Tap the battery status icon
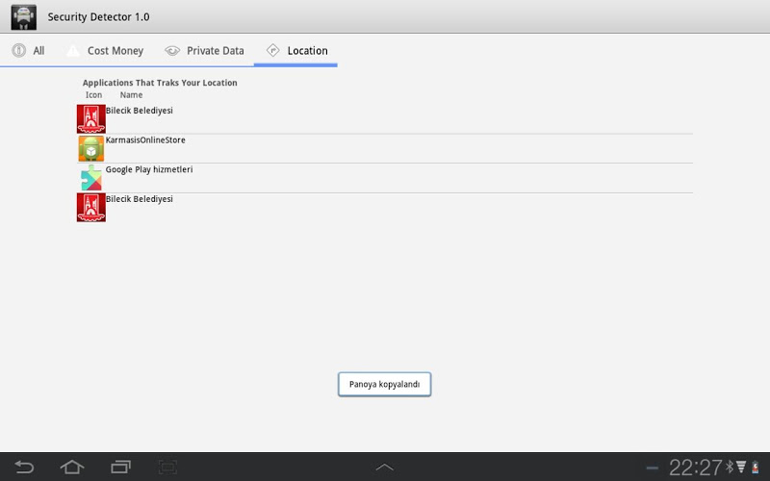Viewport: 770px width, 481px height. tap(756, 467)
